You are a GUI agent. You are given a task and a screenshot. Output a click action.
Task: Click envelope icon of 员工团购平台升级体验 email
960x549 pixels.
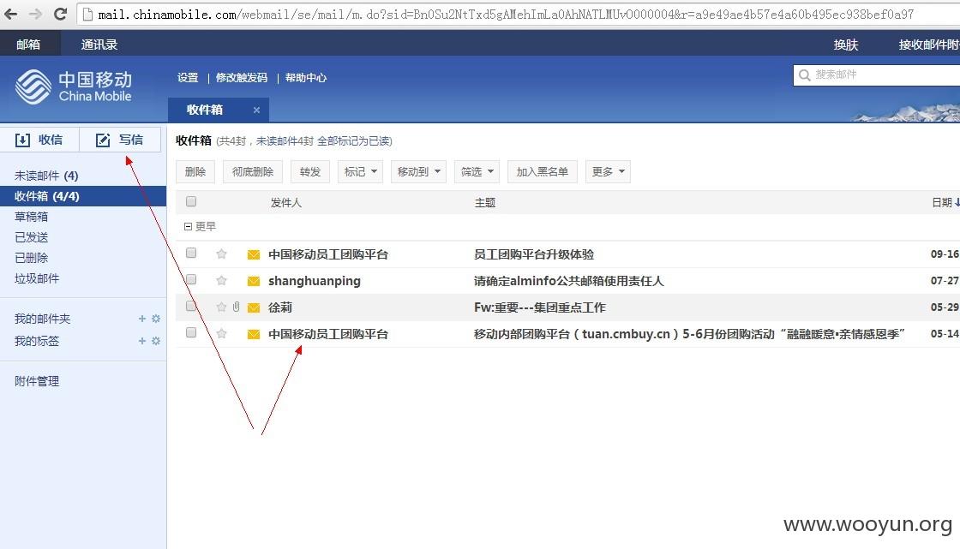(x=254, y=254)
